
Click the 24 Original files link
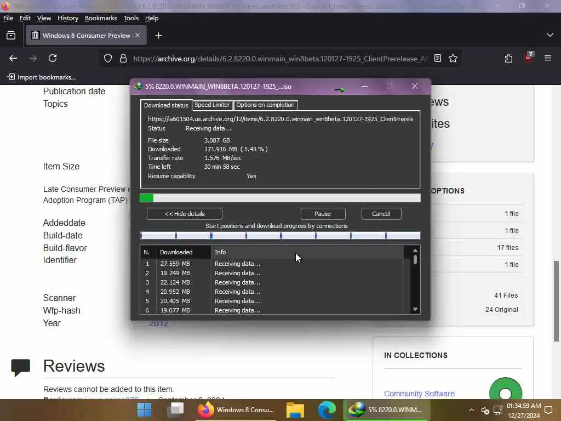tap(502, 310)
